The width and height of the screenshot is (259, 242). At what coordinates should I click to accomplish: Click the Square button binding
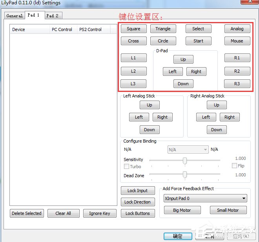coord(133,29)
